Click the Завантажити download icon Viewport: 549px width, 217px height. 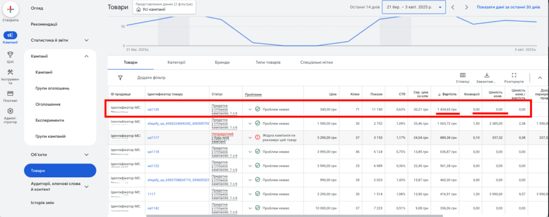486,75
